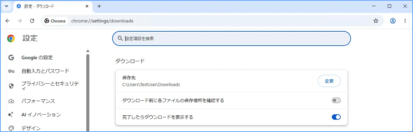413x132 pixels.
Task: Minimize the Chrome window
Action: 374,6
